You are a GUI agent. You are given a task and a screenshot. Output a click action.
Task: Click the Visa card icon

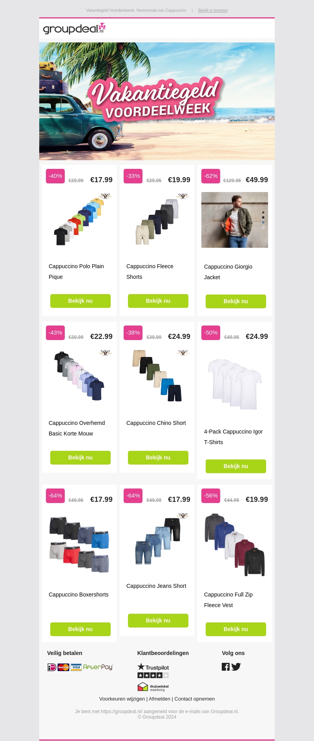click(76, 667)
